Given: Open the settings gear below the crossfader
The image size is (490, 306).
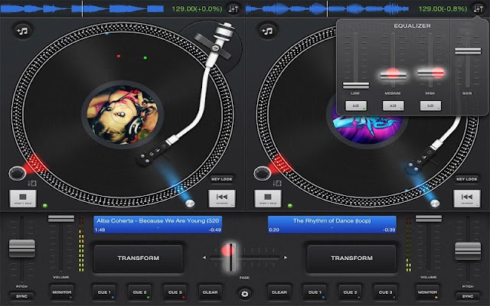Looking at the screenshot, I should tap(245, 294).
